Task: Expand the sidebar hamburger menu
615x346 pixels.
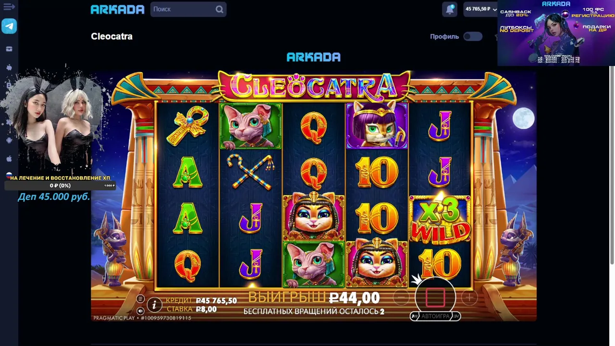Action: [x=9, y=7]
